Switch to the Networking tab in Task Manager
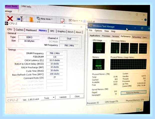155x119 pixels. (136, 37)
